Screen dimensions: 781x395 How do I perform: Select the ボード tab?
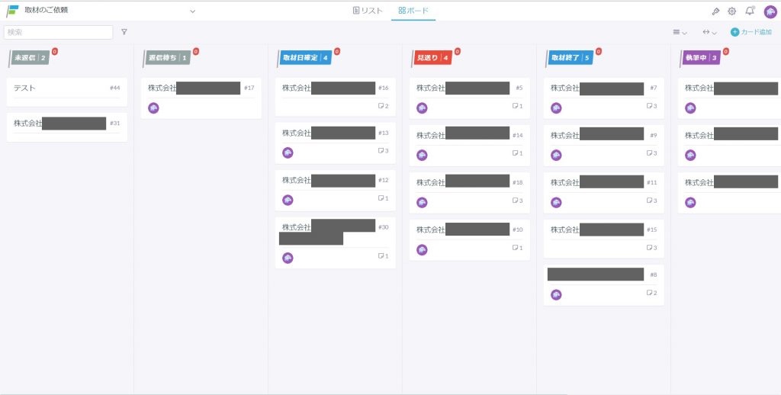[413, 11]
